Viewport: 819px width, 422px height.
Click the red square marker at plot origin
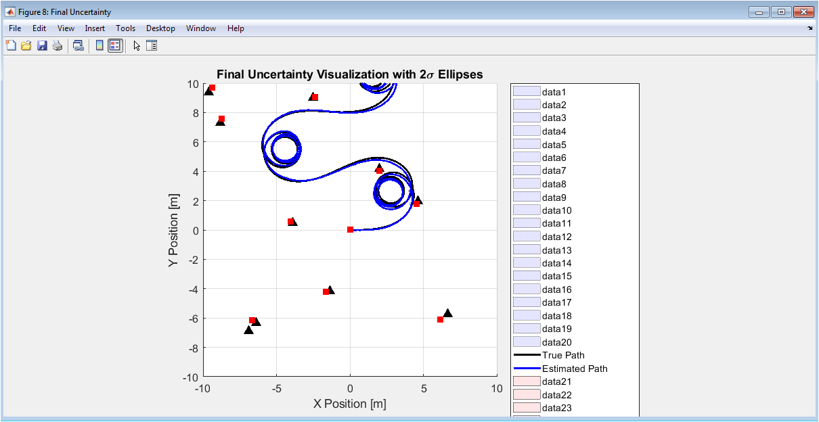(x=350, y=230)
